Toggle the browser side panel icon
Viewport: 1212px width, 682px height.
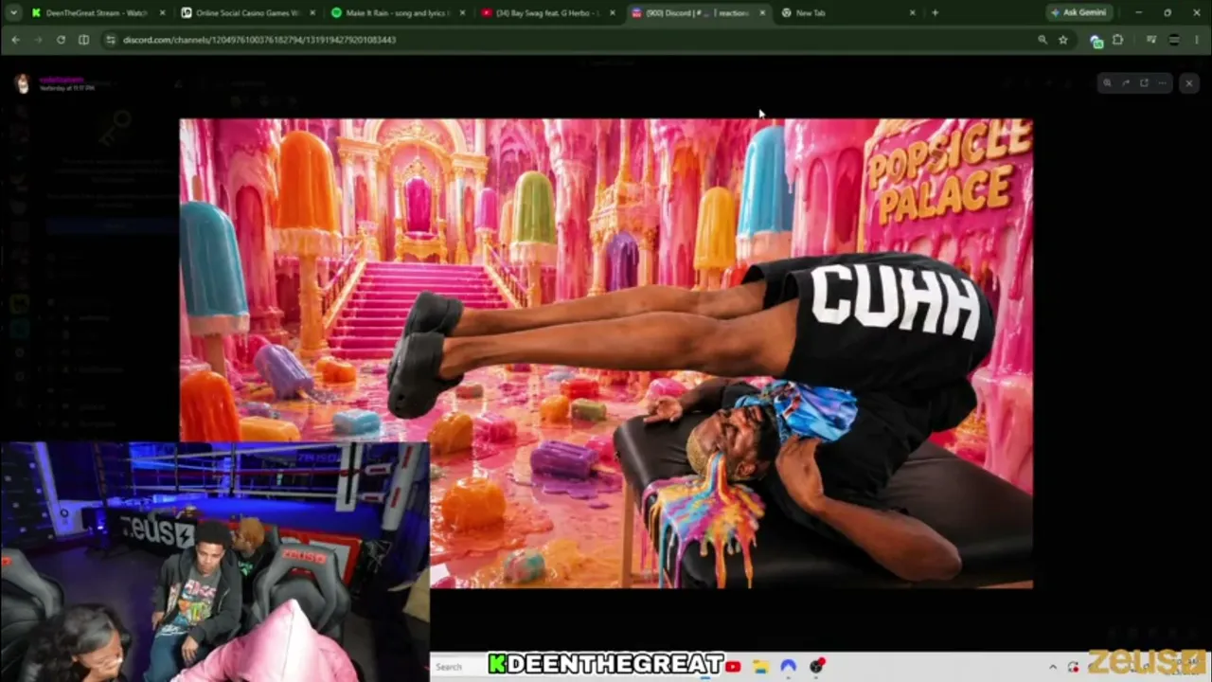83,40
